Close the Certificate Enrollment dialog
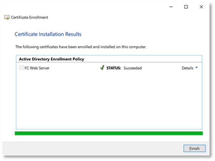The image size is (215, 161). click(202, 7)
